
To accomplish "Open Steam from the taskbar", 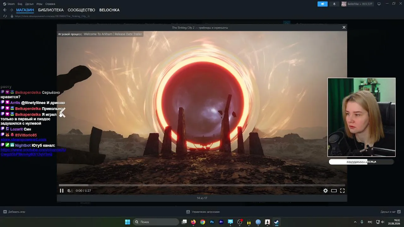I will [276, 222].
